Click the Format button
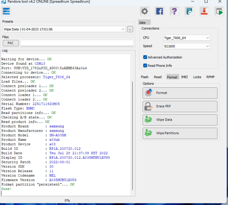 click(180, 93)
